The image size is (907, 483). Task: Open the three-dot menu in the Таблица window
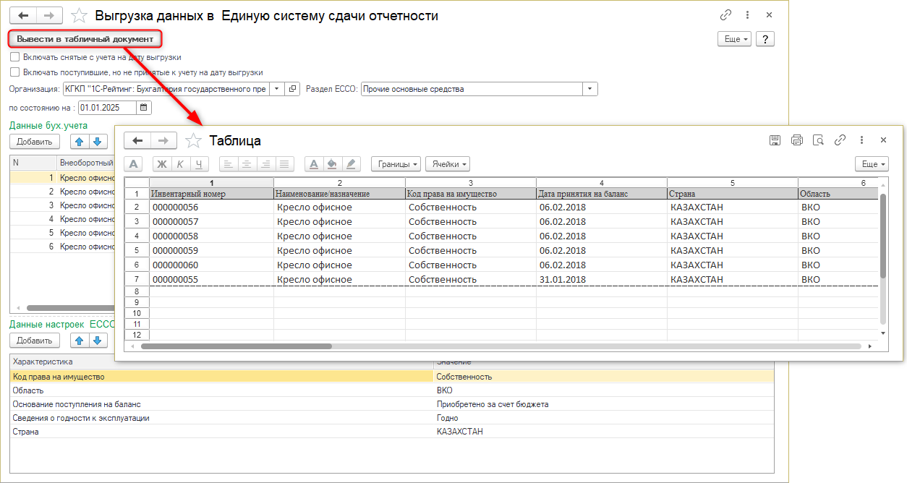[861, 140]
